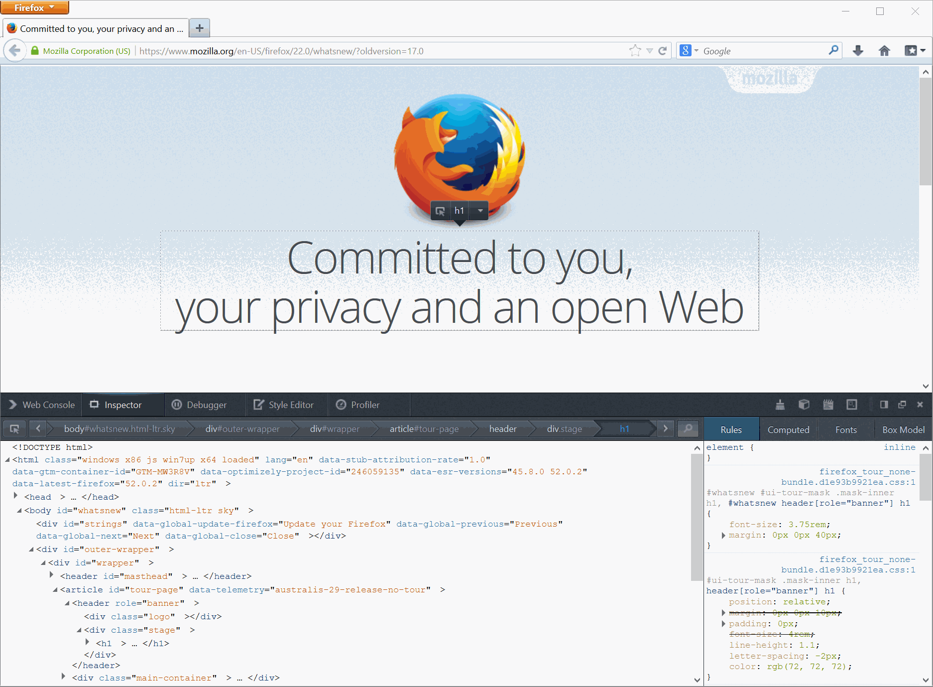Screen dimensions: 933x687
Task: Select the article#tour-page breadcrumb
Action: click(x=424, y=428)
